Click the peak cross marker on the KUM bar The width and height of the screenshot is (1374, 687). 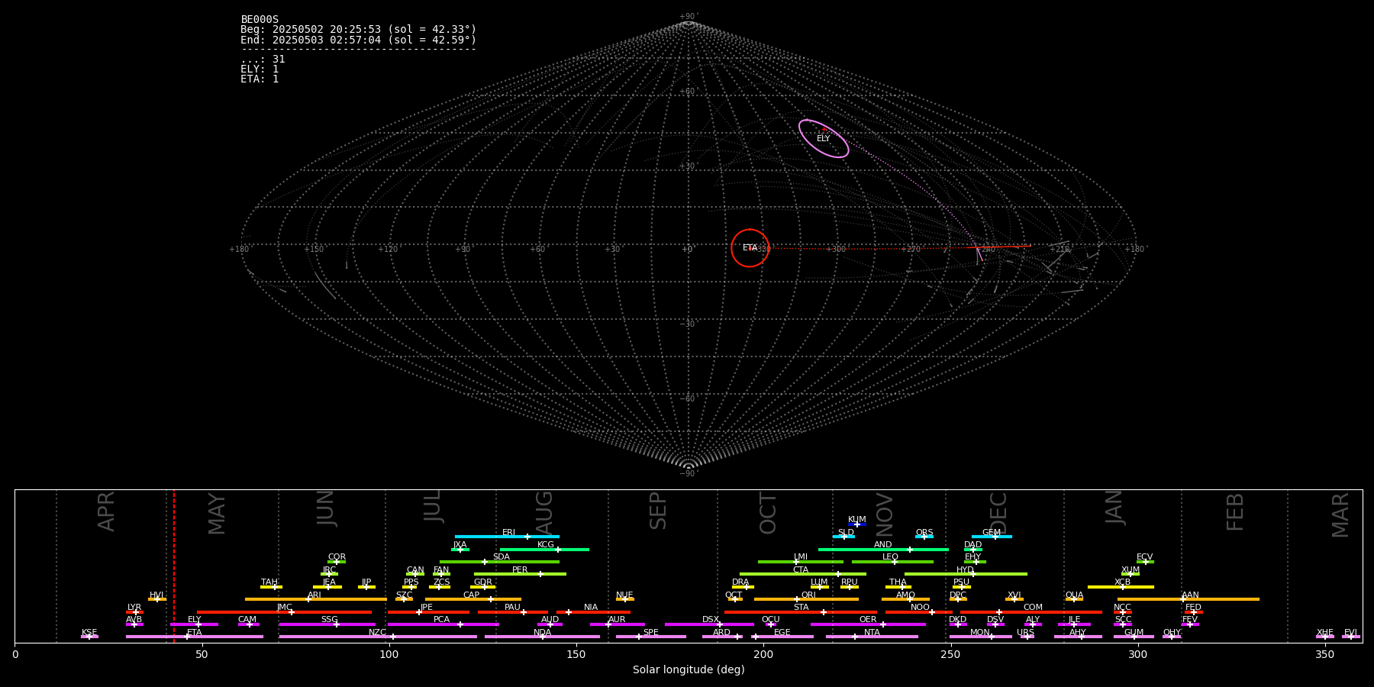pyautogui.click(x=857, y=524)
